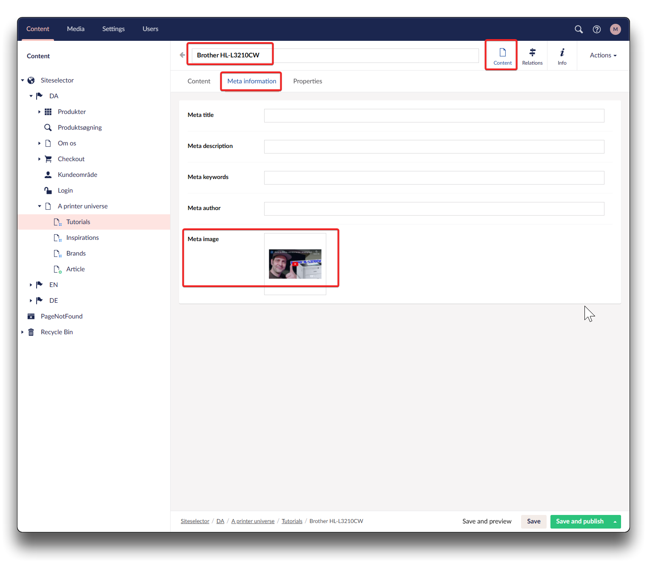Click the Meta description input field
Image resolution: width=647 pixels, height=563 pixels.
pyautogui.click(x=434, y=147)
